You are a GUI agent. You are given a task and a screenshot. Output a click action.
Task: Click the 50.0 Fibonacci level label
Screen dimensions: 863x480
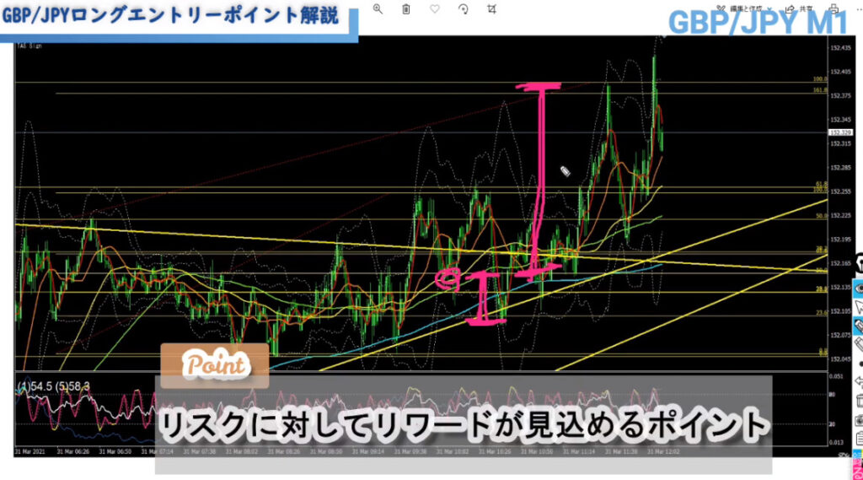point(821,216)
